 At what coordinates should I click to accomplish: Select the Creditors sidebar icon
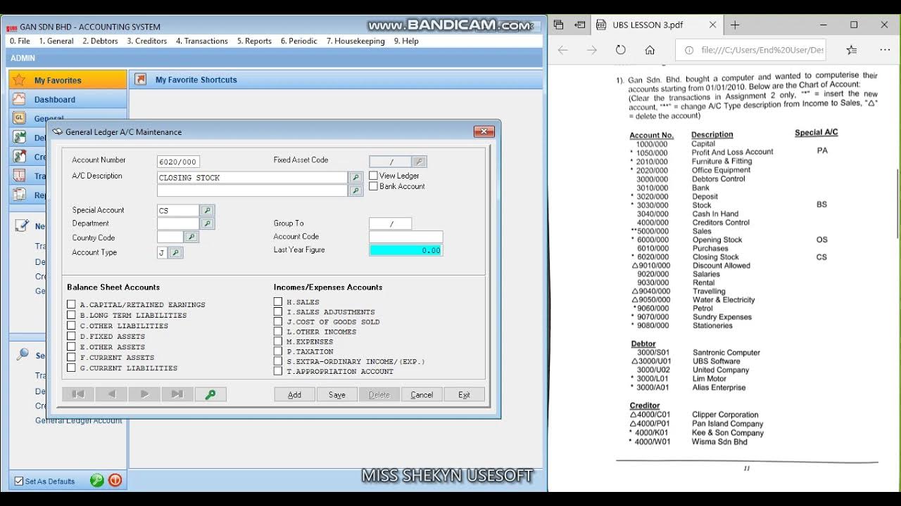pos(20,156)
